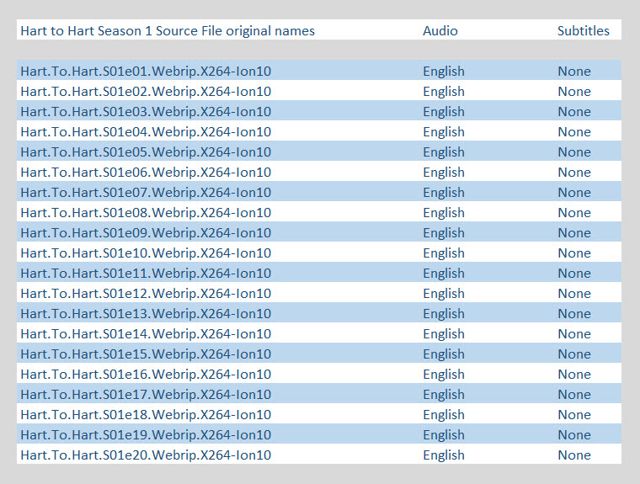The width and height of the screenshot is (640, 484).
Task: Click 'None' subtitles cell for S01e20
Action: tap(574, 455)
